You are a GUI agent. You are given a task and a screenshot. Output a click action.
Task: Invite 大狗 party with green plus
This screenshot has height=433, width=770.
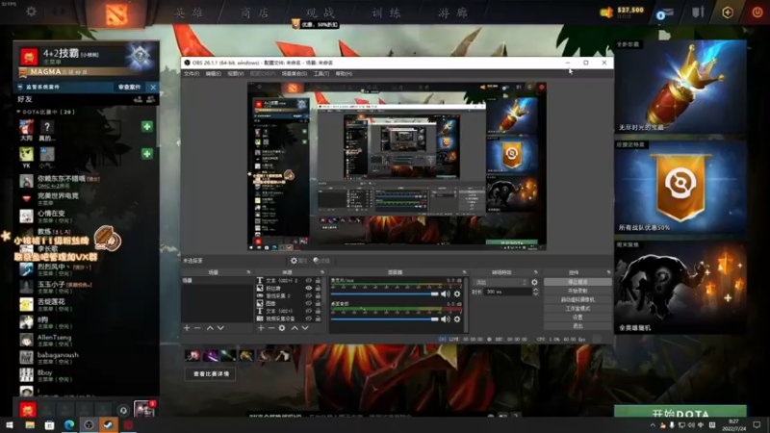click(147, 127)
